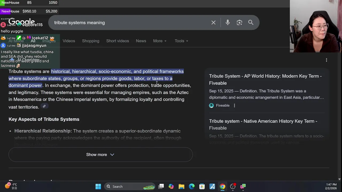Click the 'Key Aspects of Tribute Systems' heading

tap(44, 119)
